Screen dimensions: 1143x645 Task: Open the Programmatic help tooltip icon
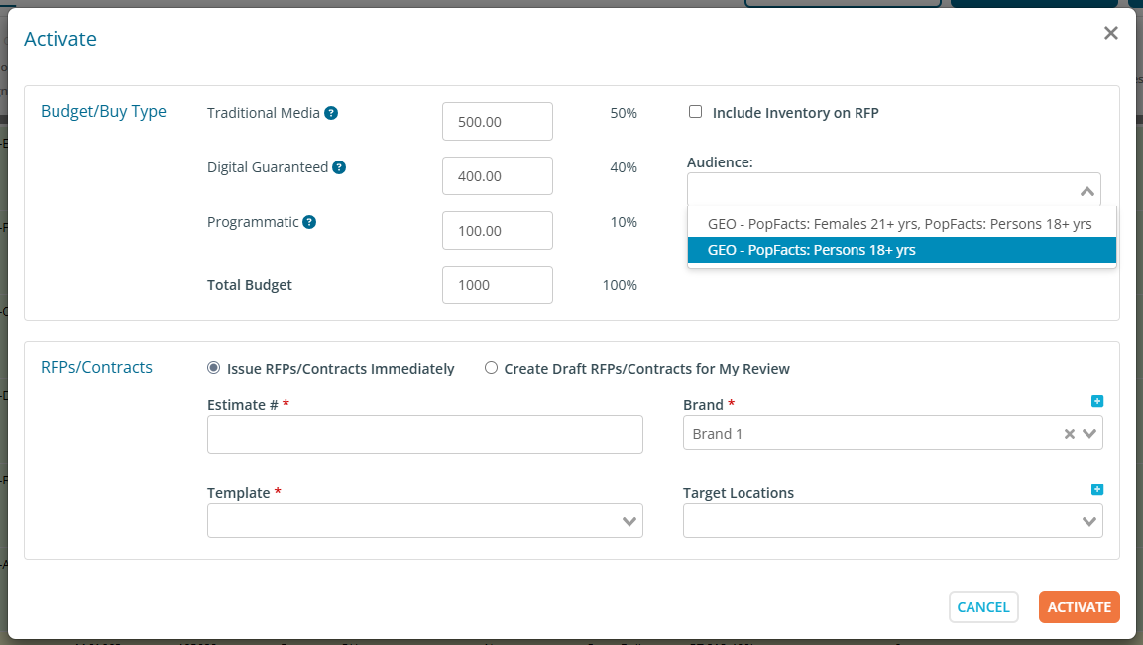point(309,222)
